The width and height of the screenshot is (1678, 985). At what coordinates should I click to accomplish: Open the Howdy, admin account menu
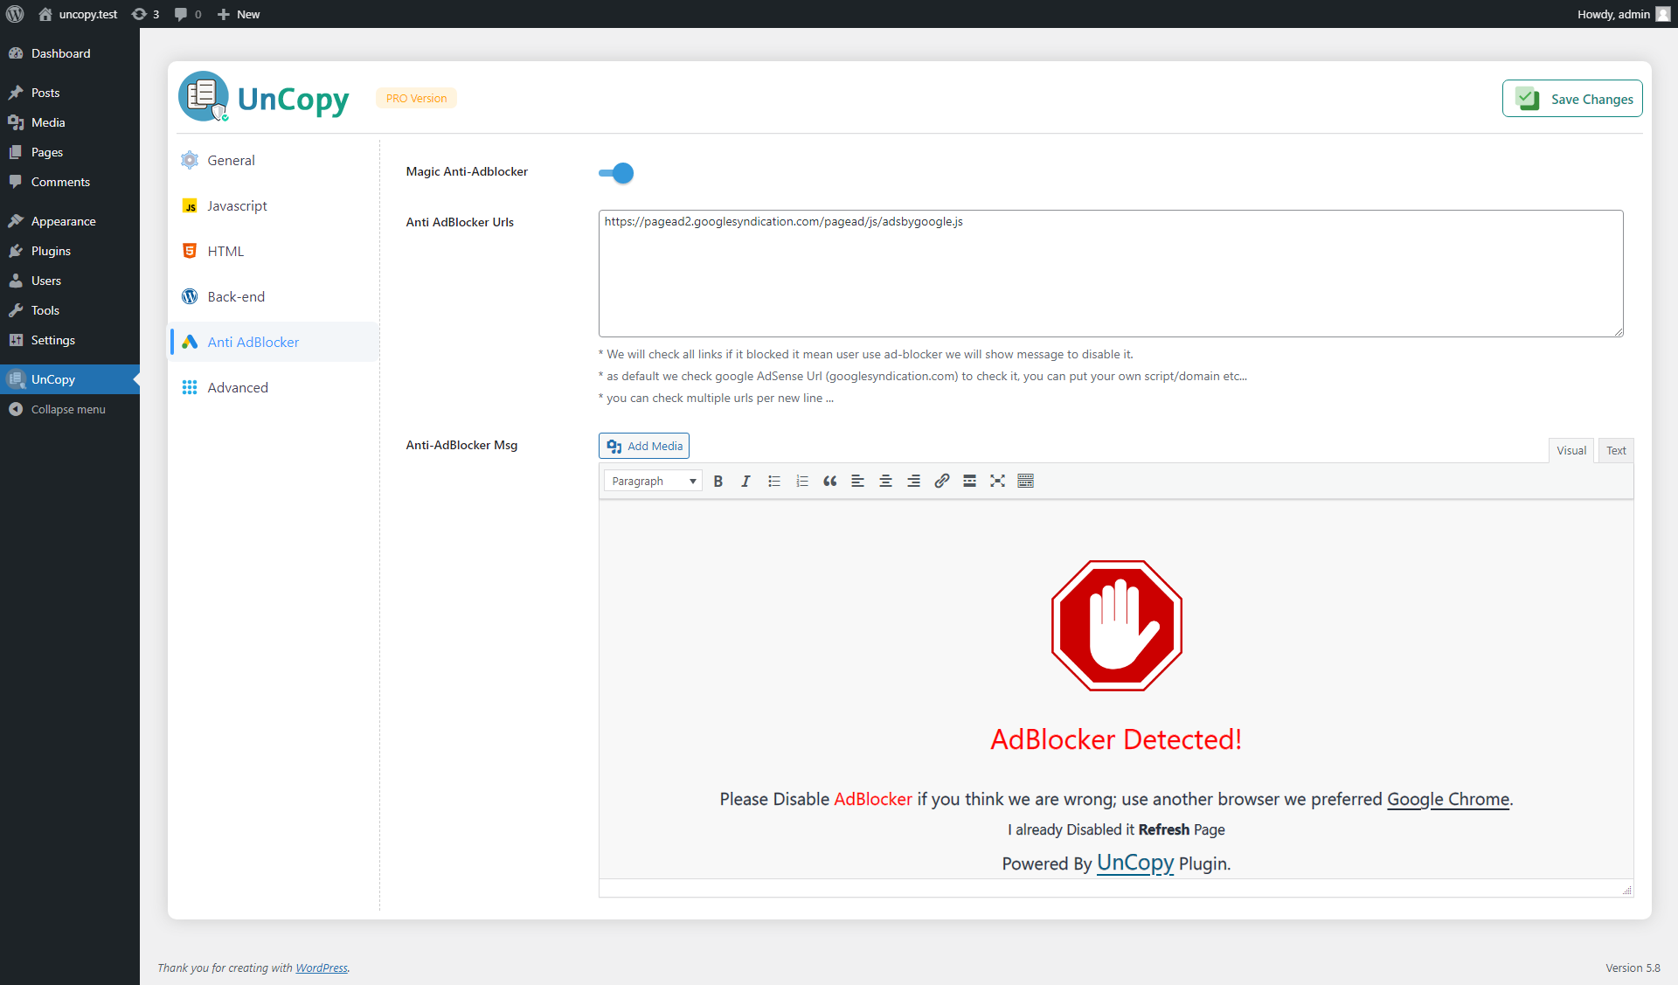(1623, 14)
